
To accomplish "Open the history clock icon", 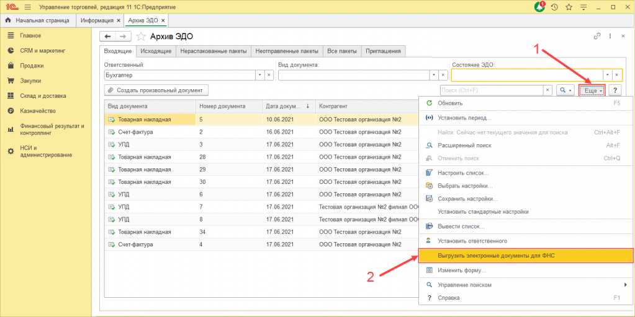I will [x=554, y=7].
